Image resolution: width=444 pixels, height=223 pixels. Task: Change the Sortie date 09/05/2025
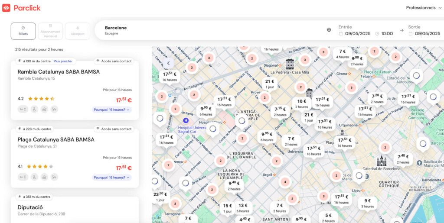pos(428,34)
